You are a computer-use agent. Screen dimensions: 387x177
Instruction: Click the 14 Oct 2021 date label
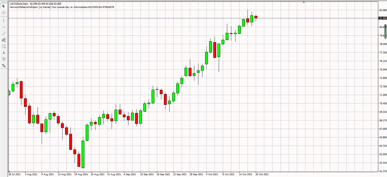point(246,174)
